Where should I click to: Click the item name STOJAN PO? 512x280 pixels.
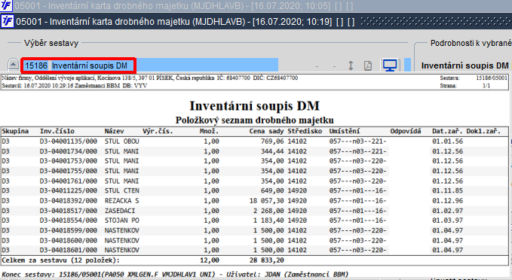[122, 221]
